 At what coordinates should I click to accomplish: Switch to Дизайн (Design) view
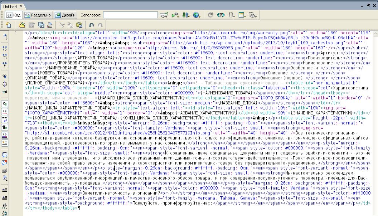(x=65, y=15)
